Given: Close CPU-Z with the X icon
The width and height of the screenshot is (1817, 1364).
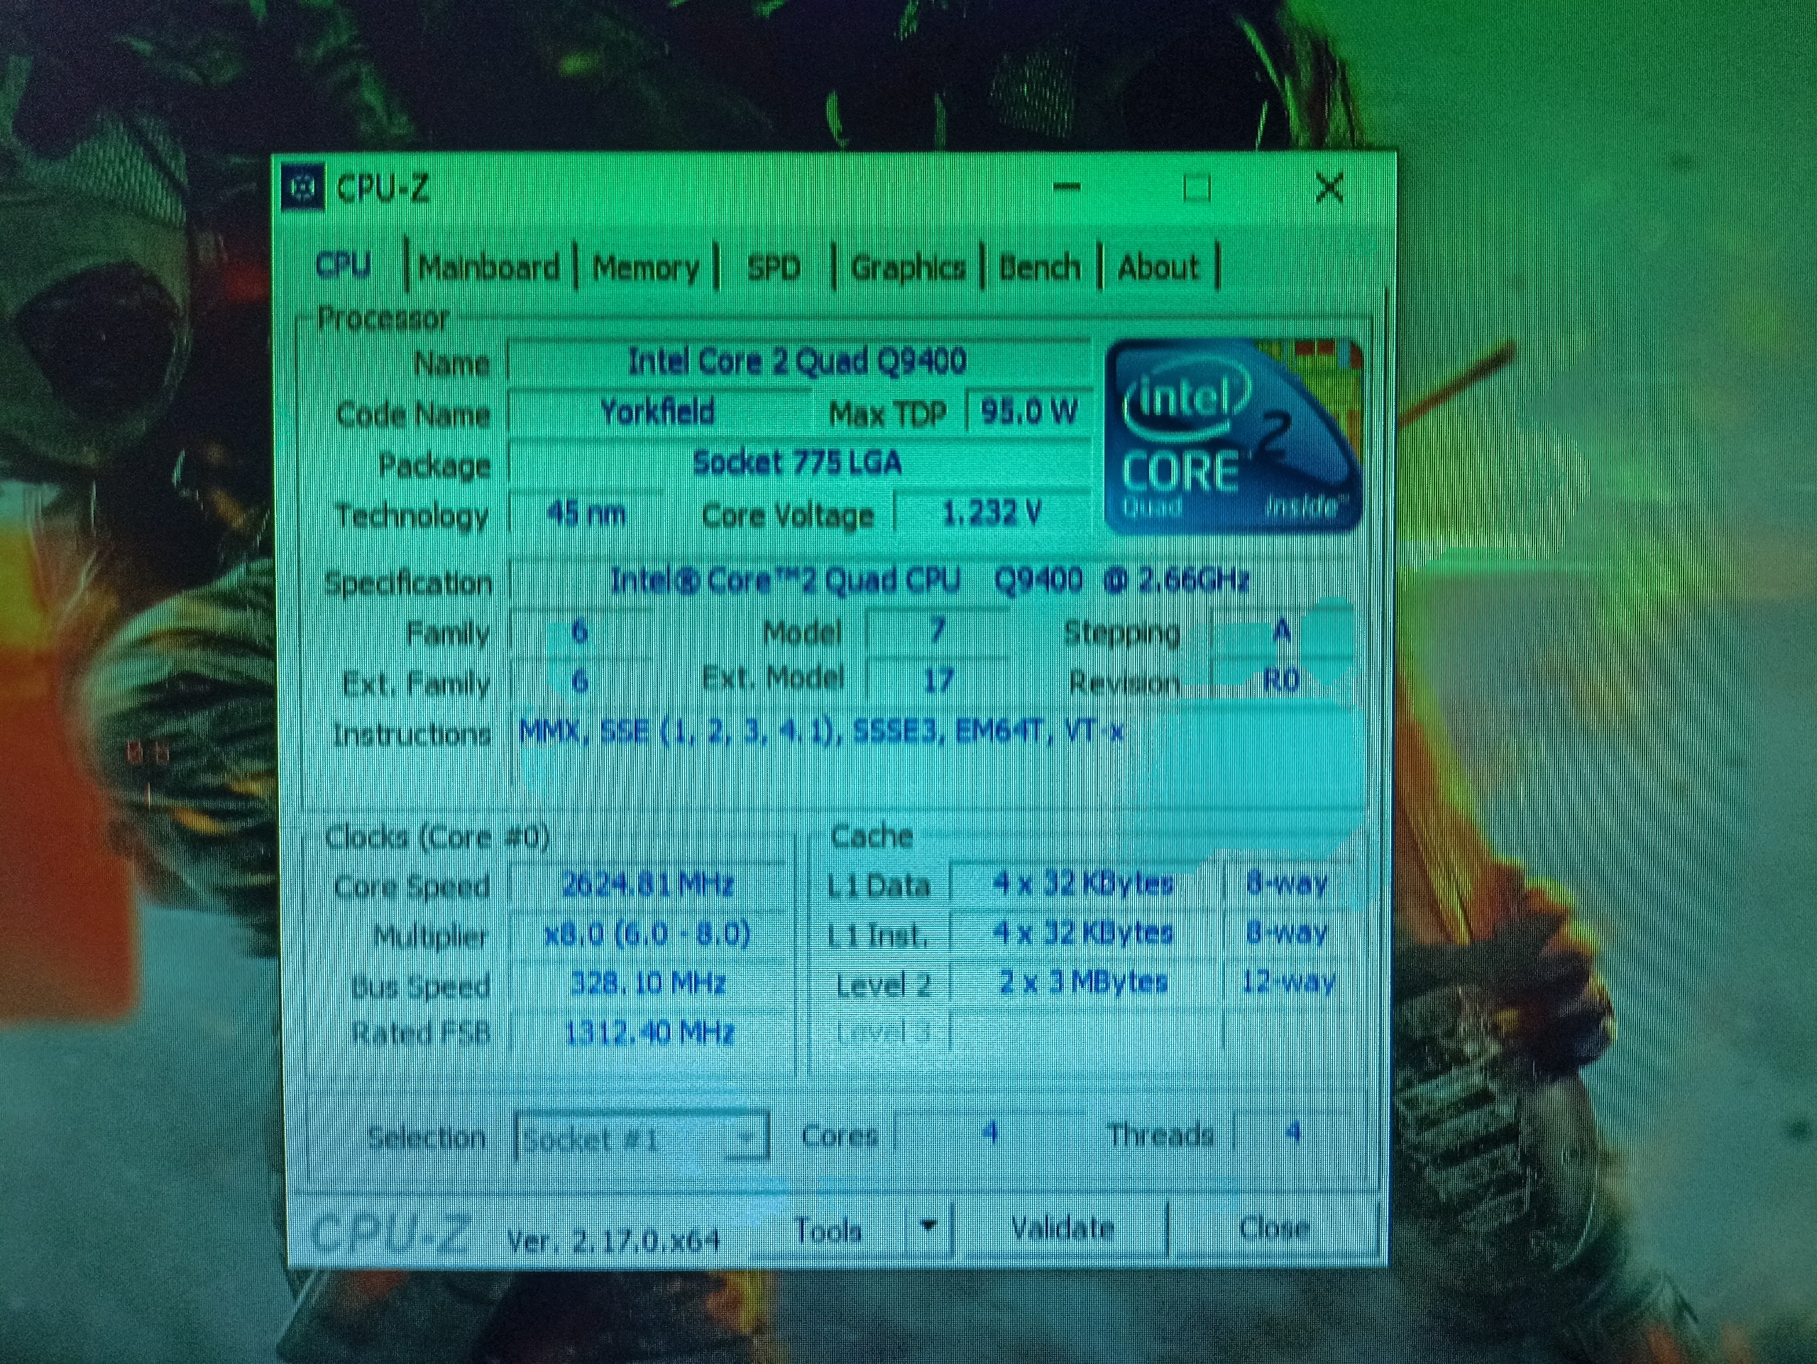Looking at the screenshot, I should coord(1328,188).
